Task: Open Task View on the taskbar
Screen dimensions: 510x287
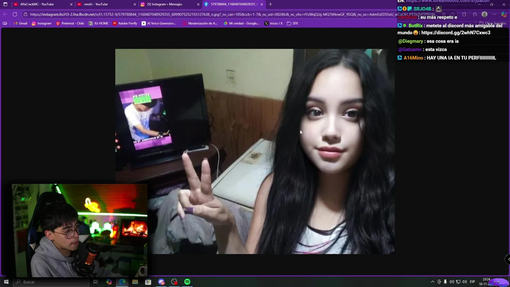Action: coord(96,282)
